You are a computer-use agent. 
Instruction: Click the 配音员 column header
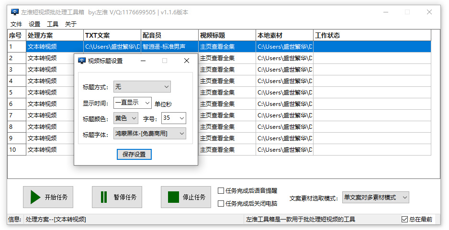coord(169,35)
